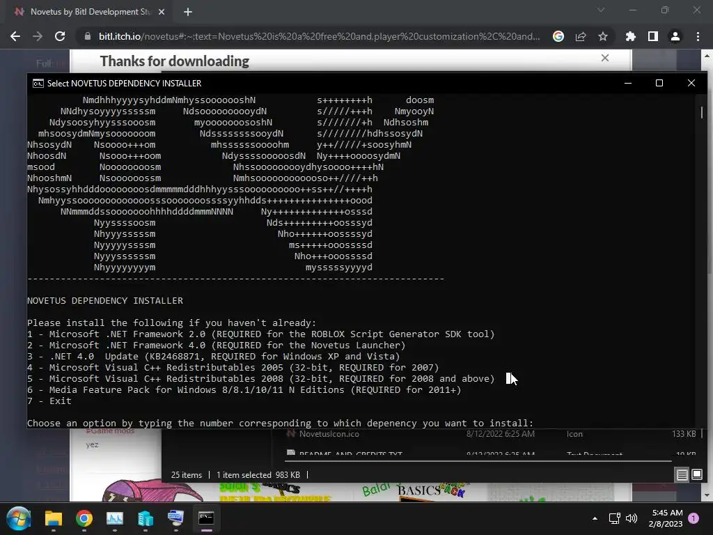Open the volume speaker tray icon
The width and height of the screenshot is (713, 535).
632,518
